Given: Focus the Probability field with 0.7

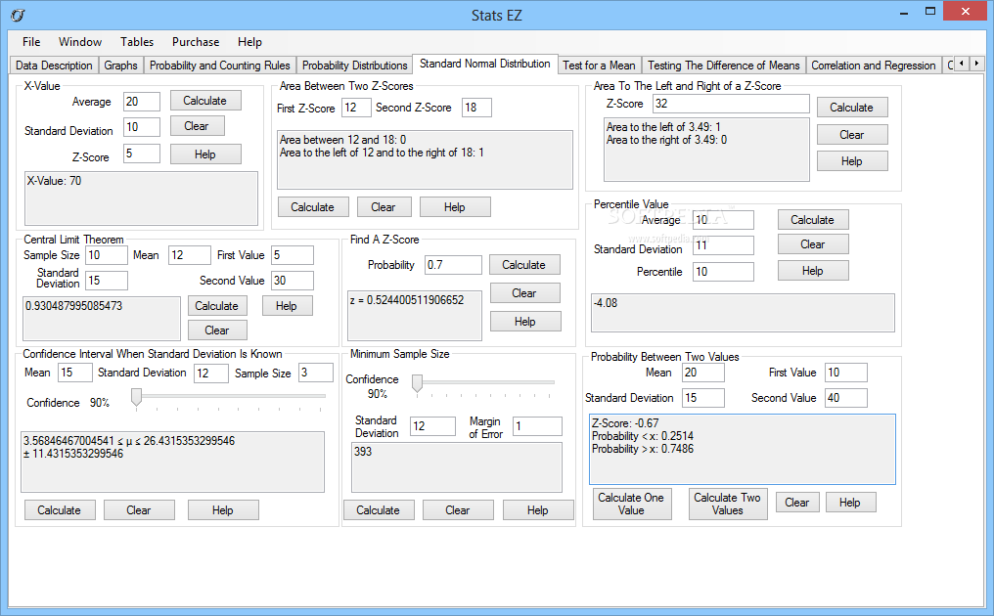Looking at the screenshot, I should pos(453,264).
